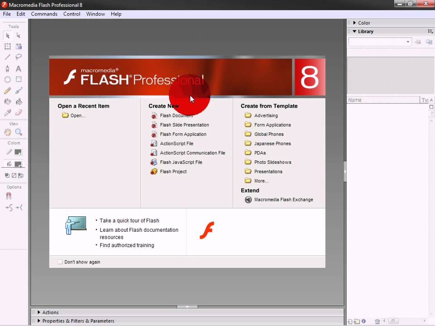Viewport: 435px width, 326px height.
Task: Open the Commands menu
Action: tap(44, 14)
